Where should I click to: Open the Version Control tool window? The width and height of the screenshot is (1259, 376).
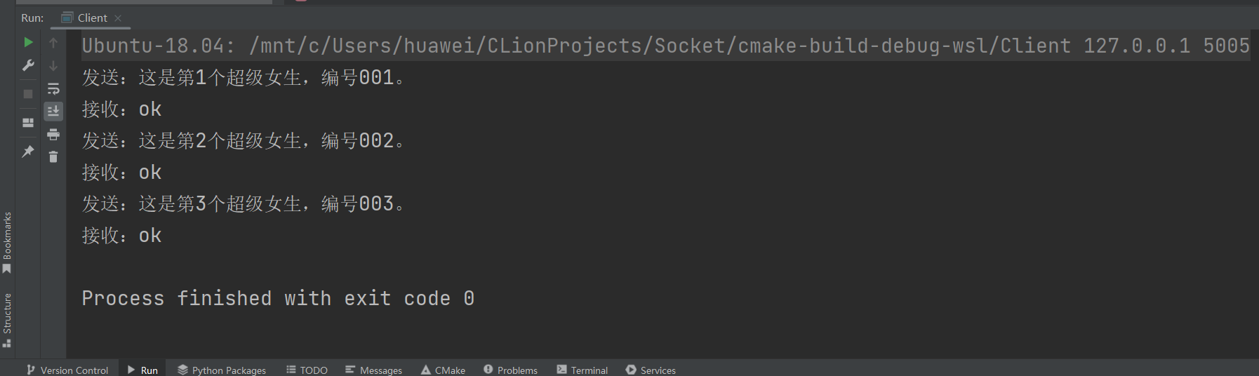pos(67,370)
